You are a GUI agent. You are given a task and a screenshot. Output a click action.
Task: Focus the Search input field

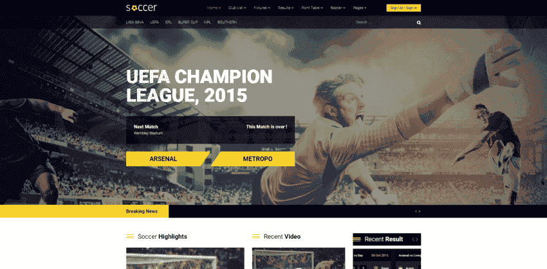[384, 22]
